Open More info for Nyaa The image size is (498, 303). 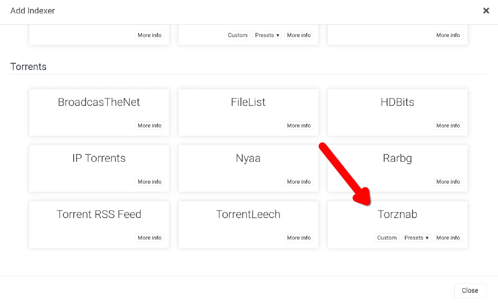299,182
